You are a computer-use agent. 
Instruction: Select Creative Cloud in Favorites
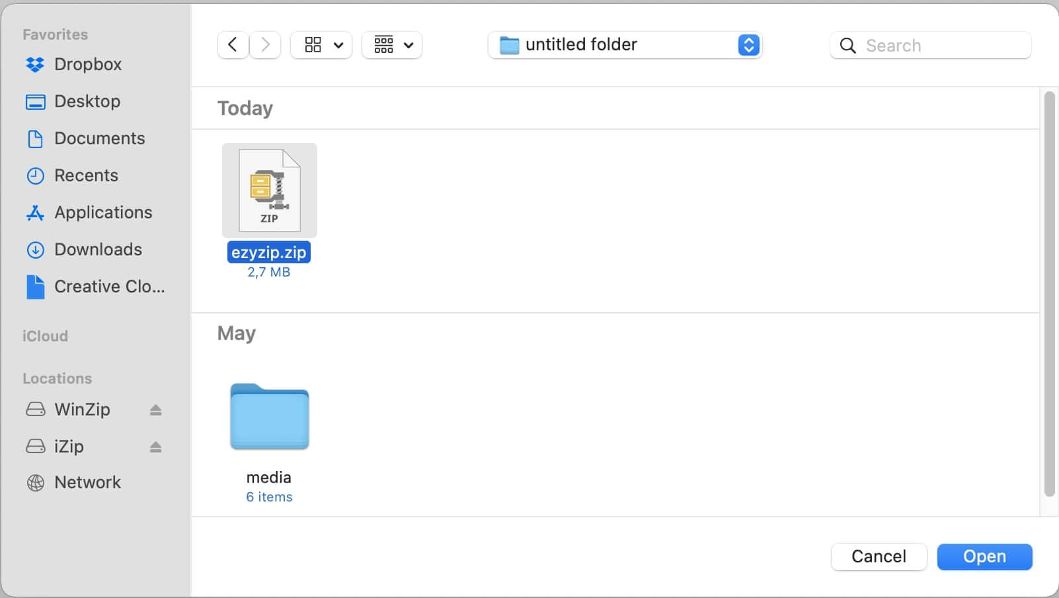109,286
